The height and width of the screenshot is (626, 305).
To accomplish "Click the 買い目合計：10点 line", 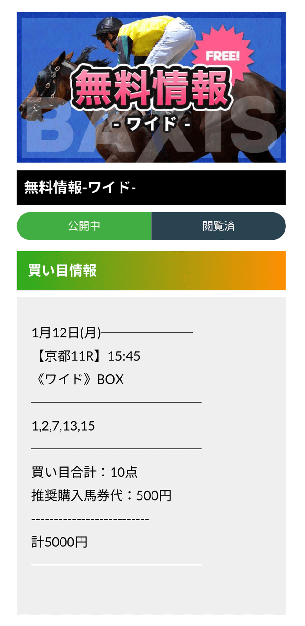I will pyautogui.click(x=84, y=472).
